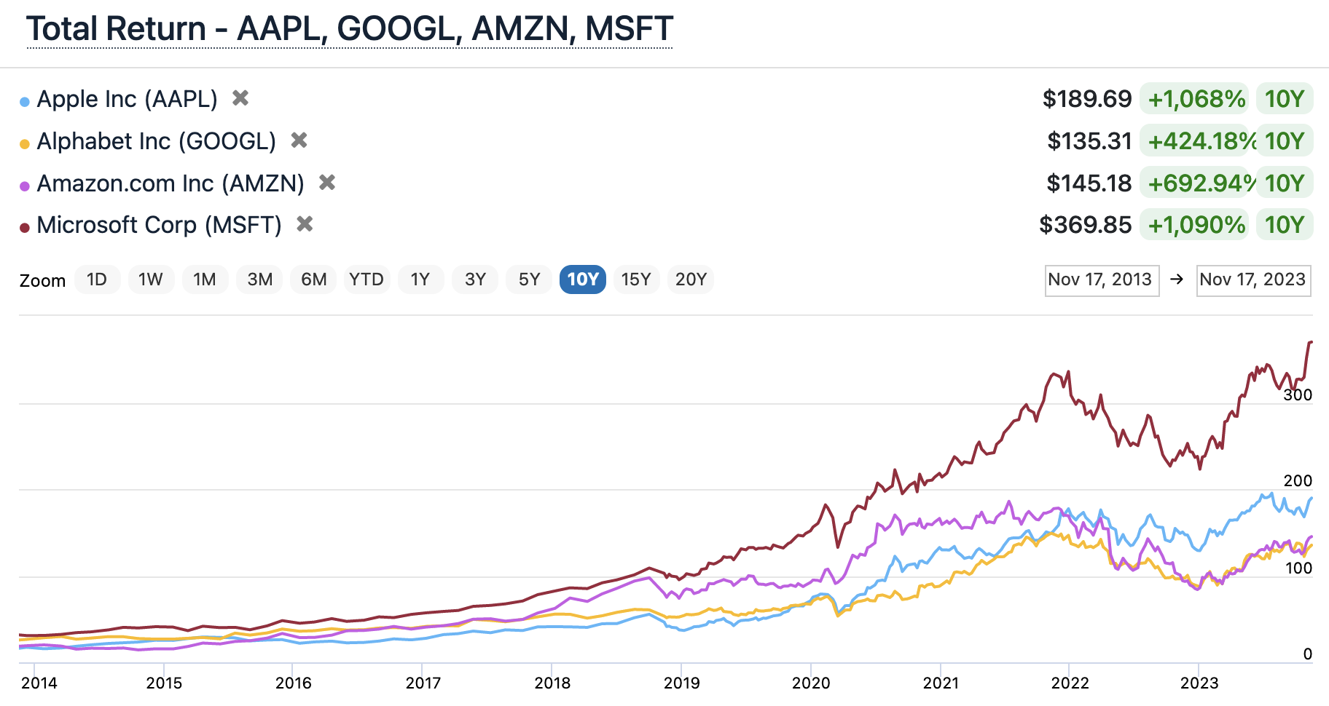The height and width of the screenshot is (706, 1329).
Task: Toggle the Alphabet Inc series in the legend
Action: 157,140
